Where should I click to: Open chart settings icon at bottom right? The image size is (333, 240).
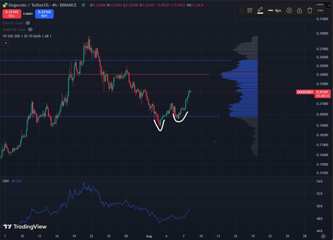323,236
